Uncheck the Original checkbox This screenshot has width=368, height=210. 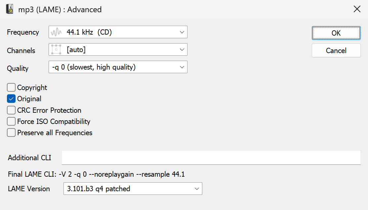click(11, 99)
